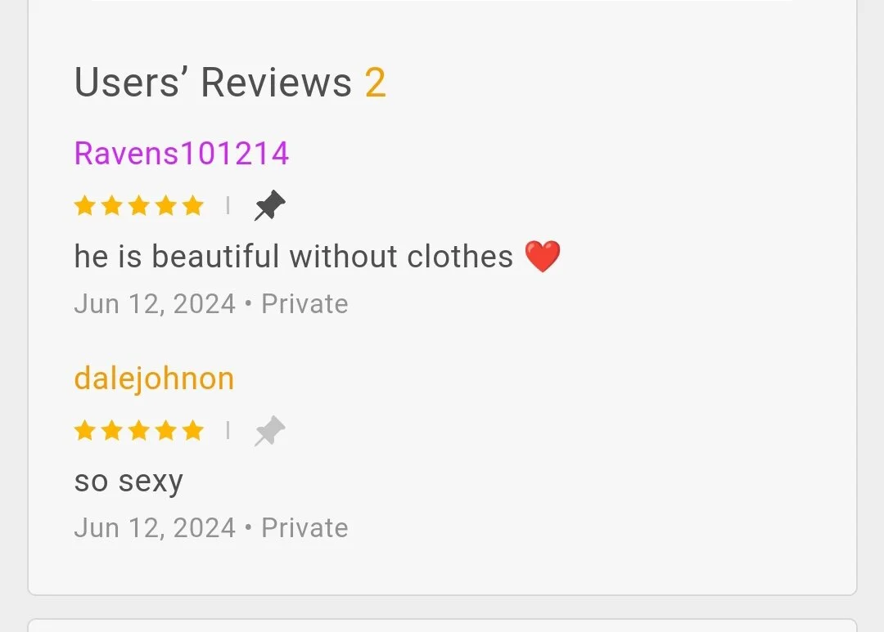
Task: Click Private label under dalejohnon review
Action: coord(304,528)
